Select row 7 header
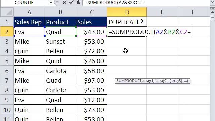215x121 pixels. click(7, 80)
